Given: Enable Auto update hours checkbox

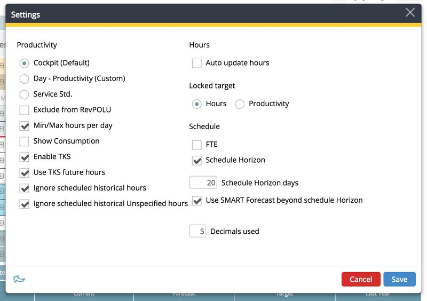Looking at the screenshot, I should click(x=197, y=63).
